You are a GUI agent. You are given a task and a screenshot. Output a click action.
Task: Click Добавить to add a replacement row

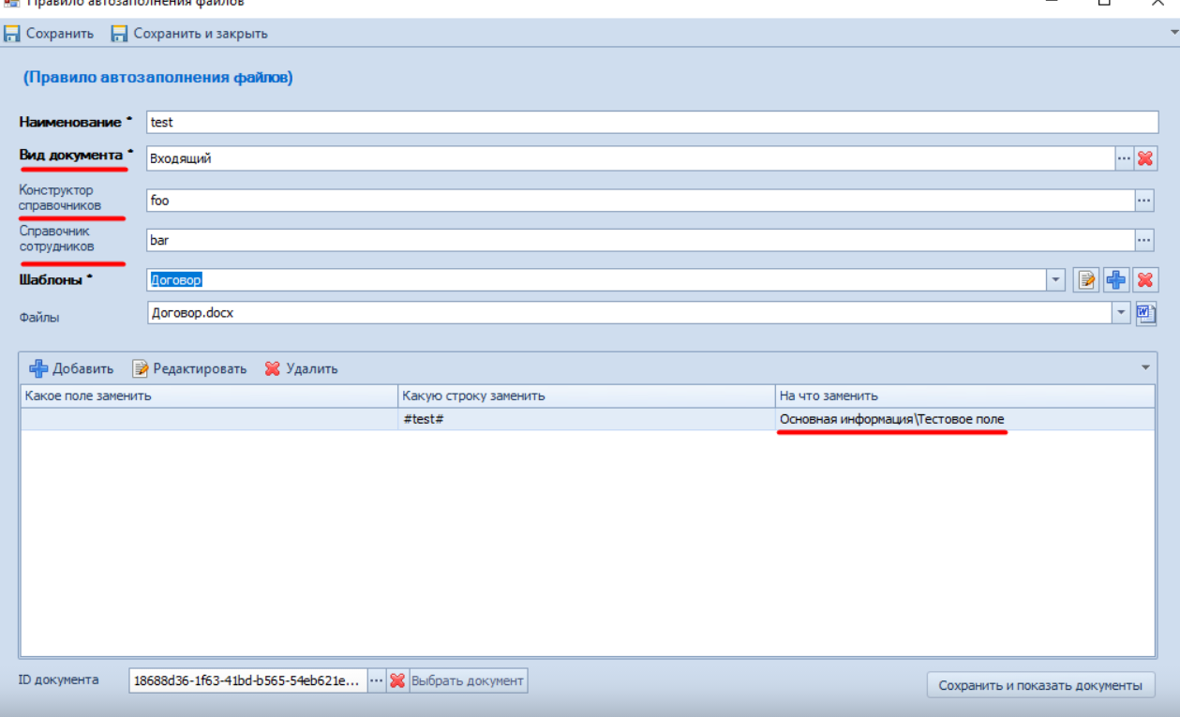click(71, 368)
